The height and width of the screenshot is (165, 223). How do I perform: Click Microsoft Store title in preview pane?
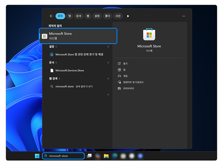click(x=149, y=46)
